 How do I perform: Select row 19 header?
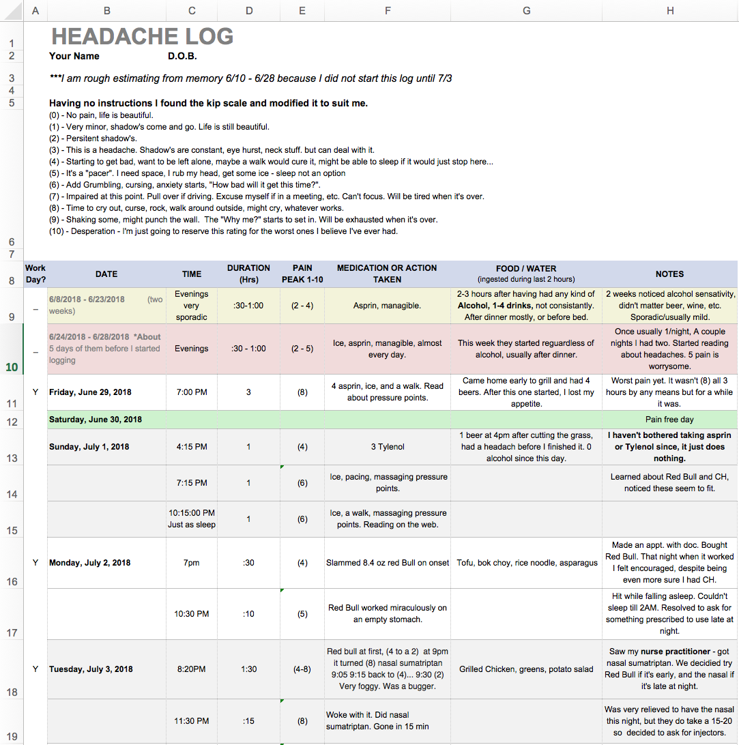12,721
